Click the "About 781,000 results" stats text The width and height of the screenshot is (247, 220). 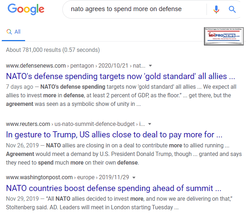tap(53, 50)
